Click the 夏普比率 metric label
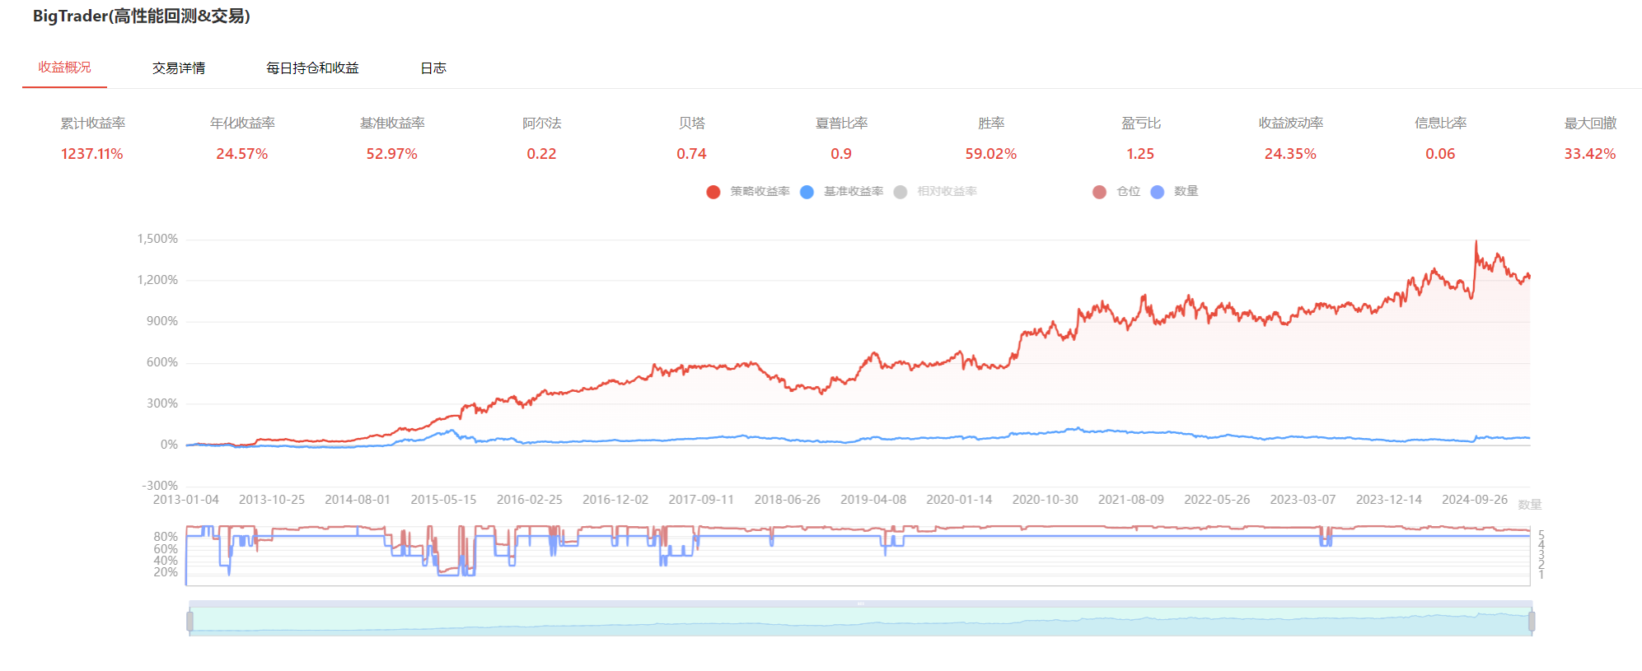The height and width of the screenshot is (671, 1642). pos(841,123)
